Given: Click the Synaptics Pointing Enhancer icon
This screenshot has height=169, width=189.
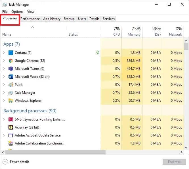Looking at the screenshot, I should tap(11, 119).
